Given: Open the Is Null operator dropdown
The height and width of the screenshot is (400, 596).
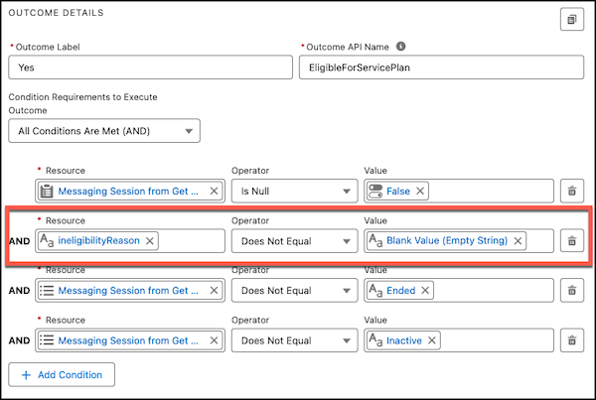Looking at the screenshot, I should click(295, 192).
